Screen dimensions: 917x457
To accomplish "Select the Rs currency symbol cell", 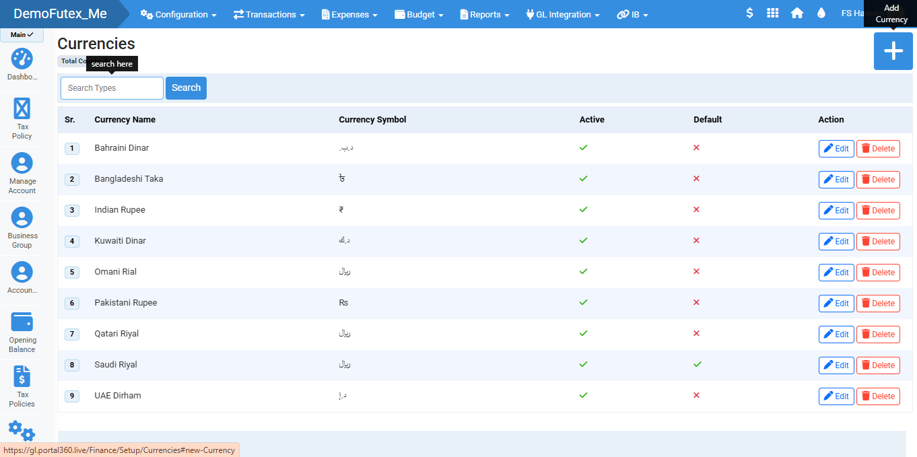I will click(x=343, y=303).
